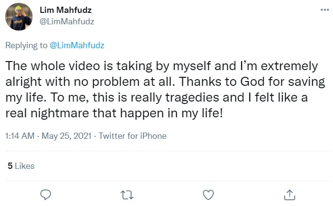The width and height of the screenshot is (333, 206).
Task: Click the display name Lim Mahfudz
Action: point(62,10)
